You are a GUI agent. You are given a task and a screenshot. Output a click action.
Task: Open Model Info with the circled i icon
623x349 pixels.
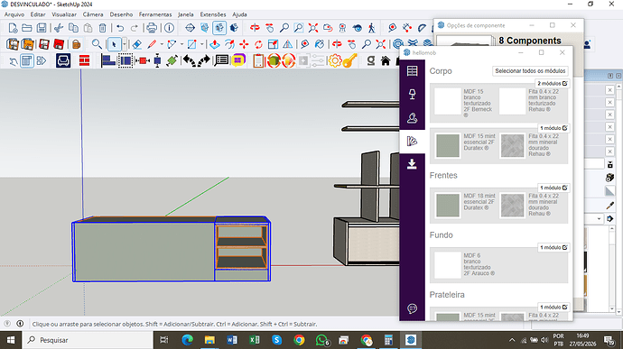[169, 28]
